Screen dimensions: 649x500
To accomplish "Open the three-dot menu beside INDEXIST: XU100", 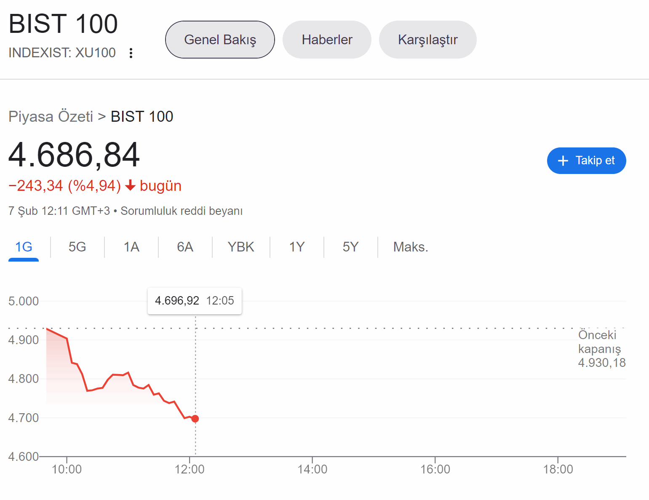I will click(x=131, y=53).
